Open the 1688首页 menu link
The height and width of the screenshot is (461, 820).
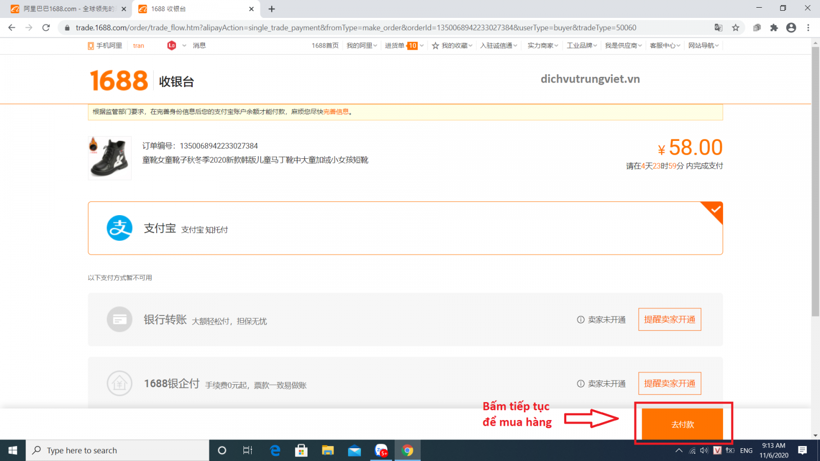tap(325, 46)
